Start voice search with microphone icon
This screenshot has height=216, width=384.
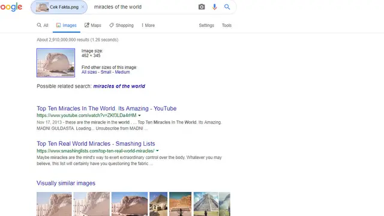(215, 7)
